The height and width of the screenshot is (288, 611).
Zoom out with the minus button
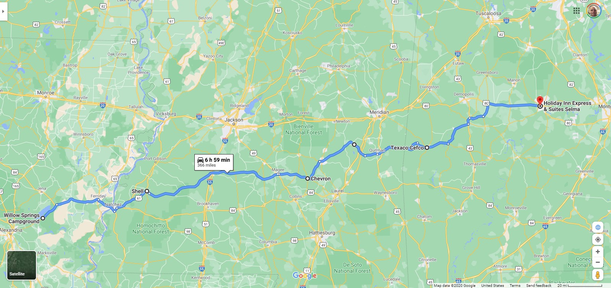[598, 262]
